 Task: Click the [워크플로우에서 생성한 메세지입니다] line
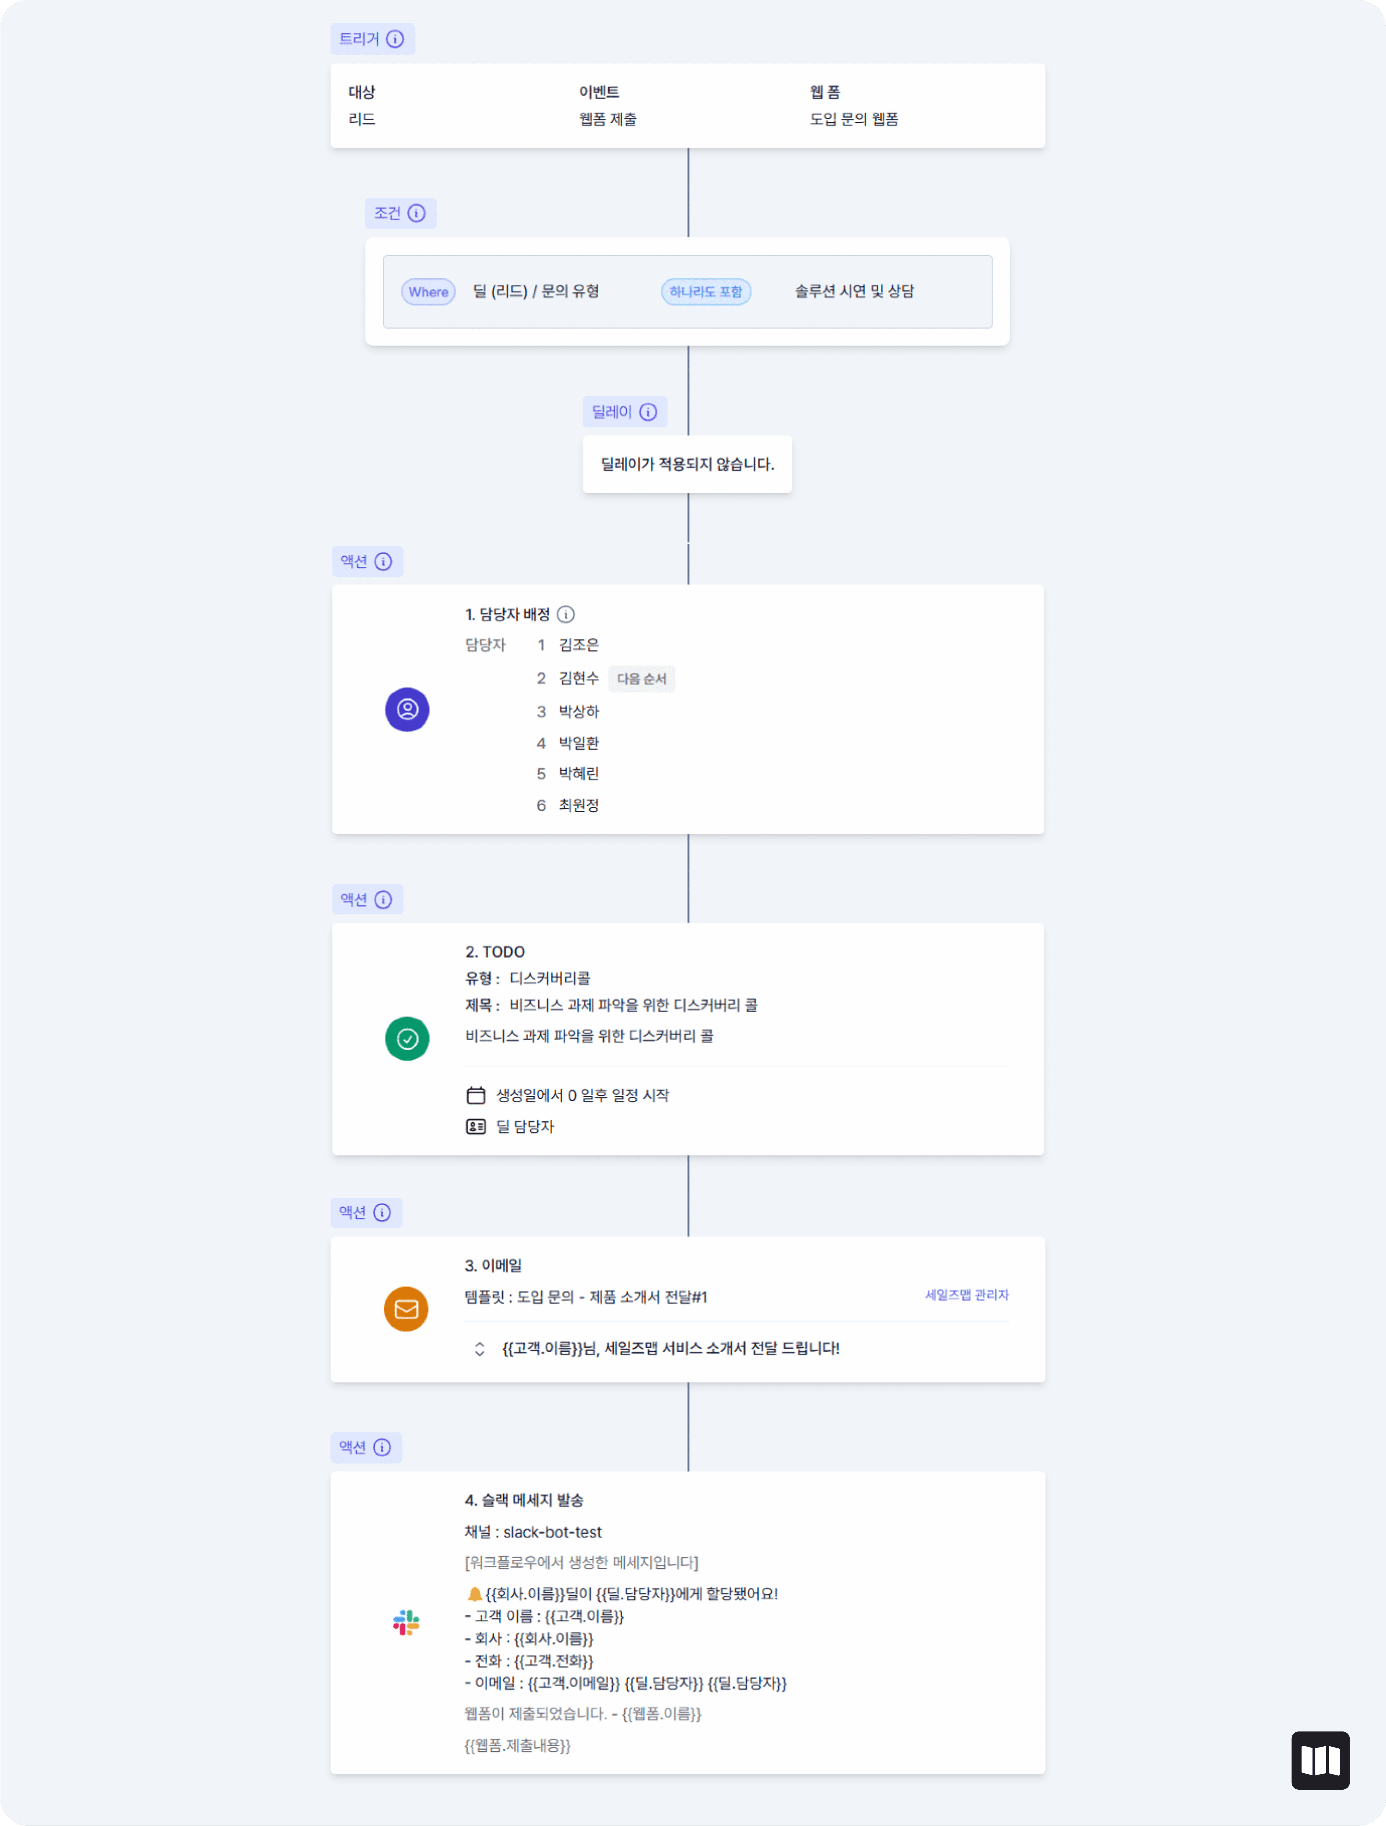(x=582, y=1563)
